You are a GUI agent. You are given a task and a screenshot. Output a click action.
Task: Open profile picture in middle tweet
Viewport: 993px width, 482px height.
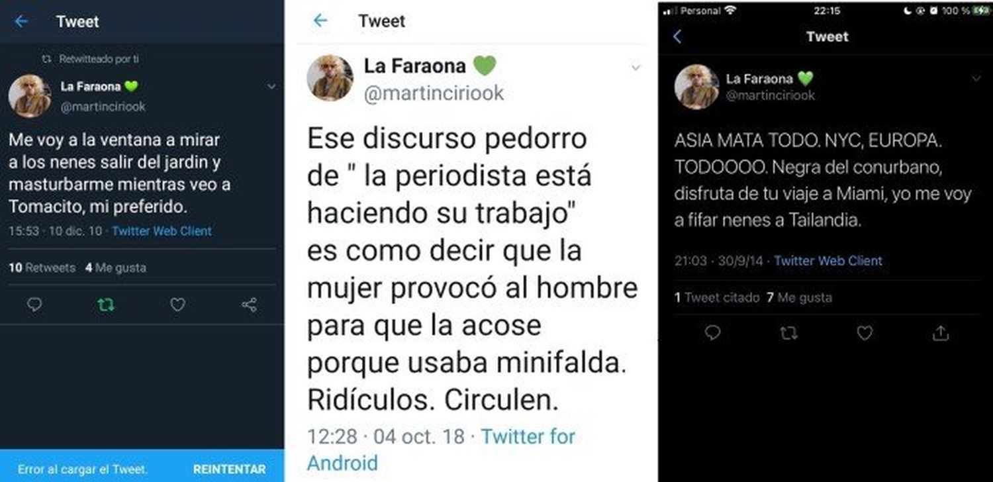[x=330, y=78]
